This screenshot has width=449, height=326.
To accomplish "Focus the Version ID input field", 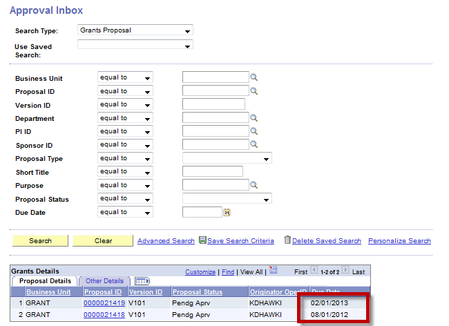I will click(x=213, y=104).
